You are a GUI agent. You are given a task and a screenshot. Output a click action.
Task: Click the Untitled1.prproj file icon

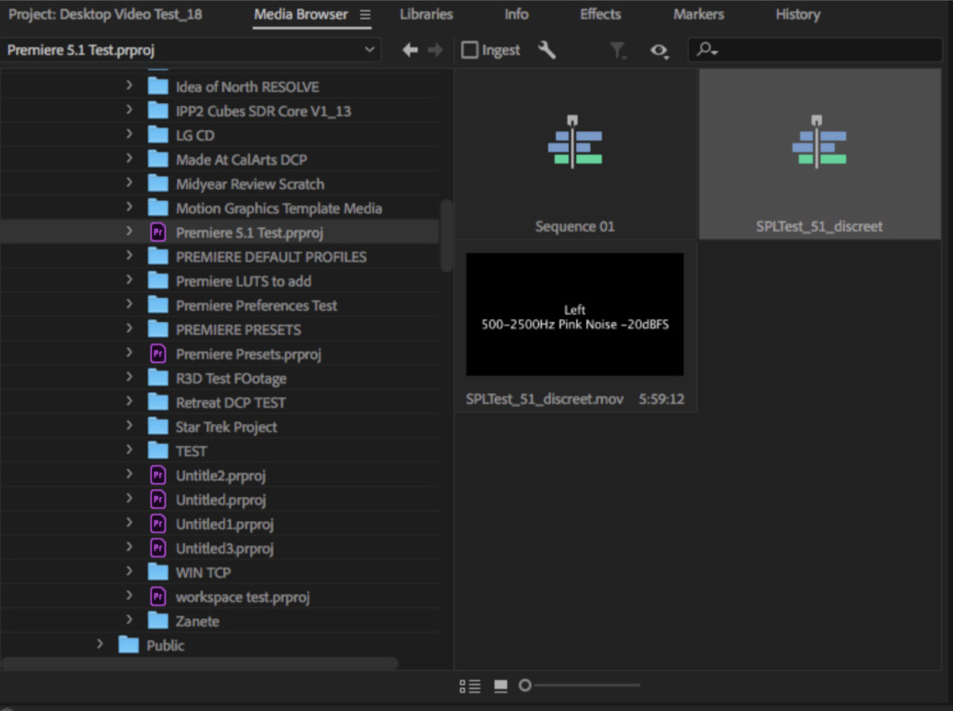click(x=158, y=524)
